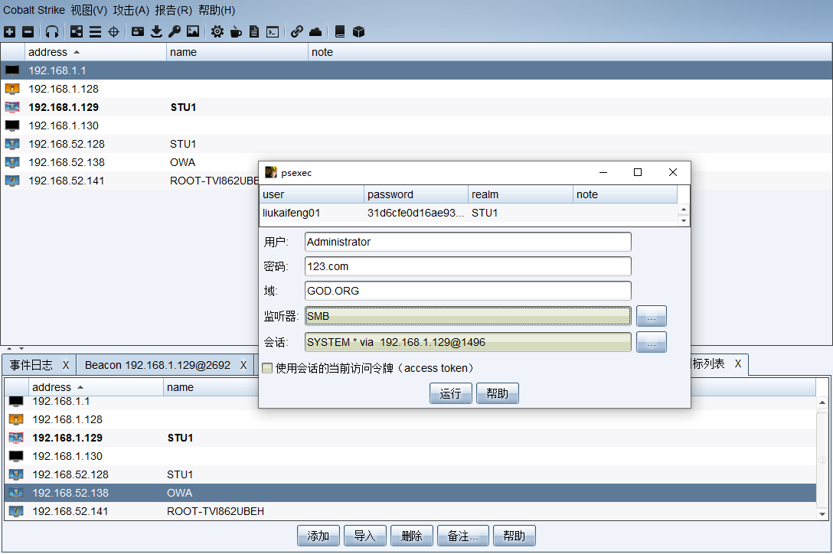This screenshot has width=833, height=554.
Task: Close the 标列表 tab
Action: 738,363
